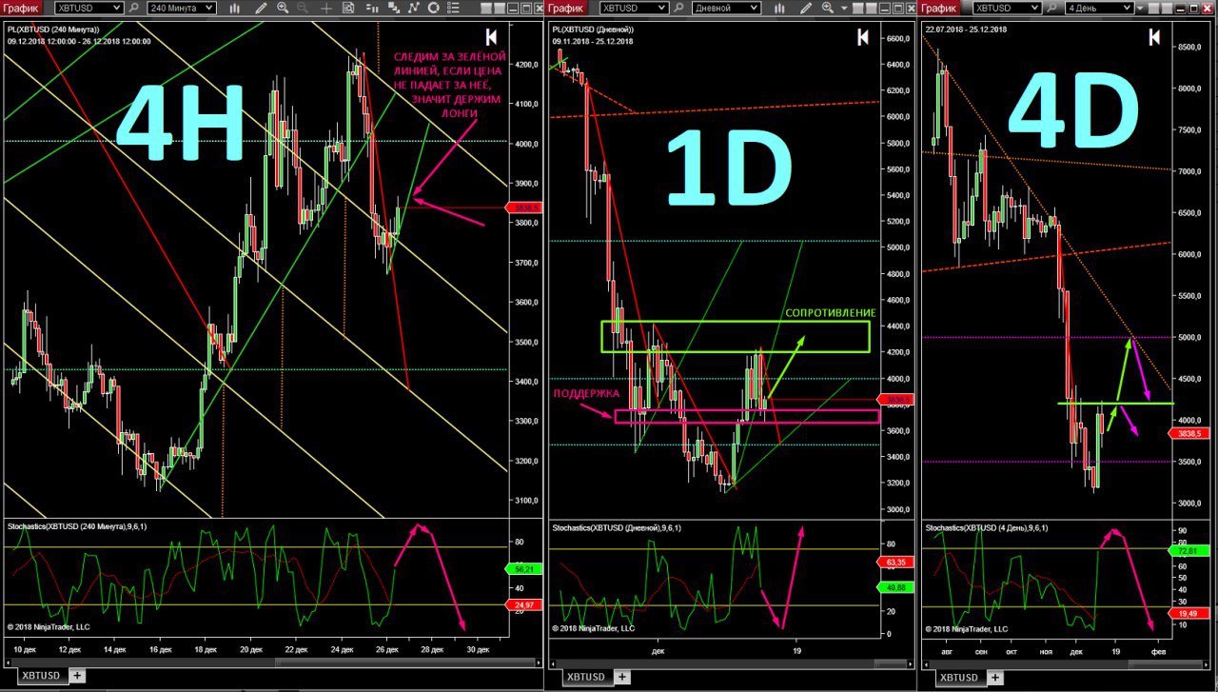Add new tab with plus in 4 День window
The image size is (1218, 692).
pos(994,677)
